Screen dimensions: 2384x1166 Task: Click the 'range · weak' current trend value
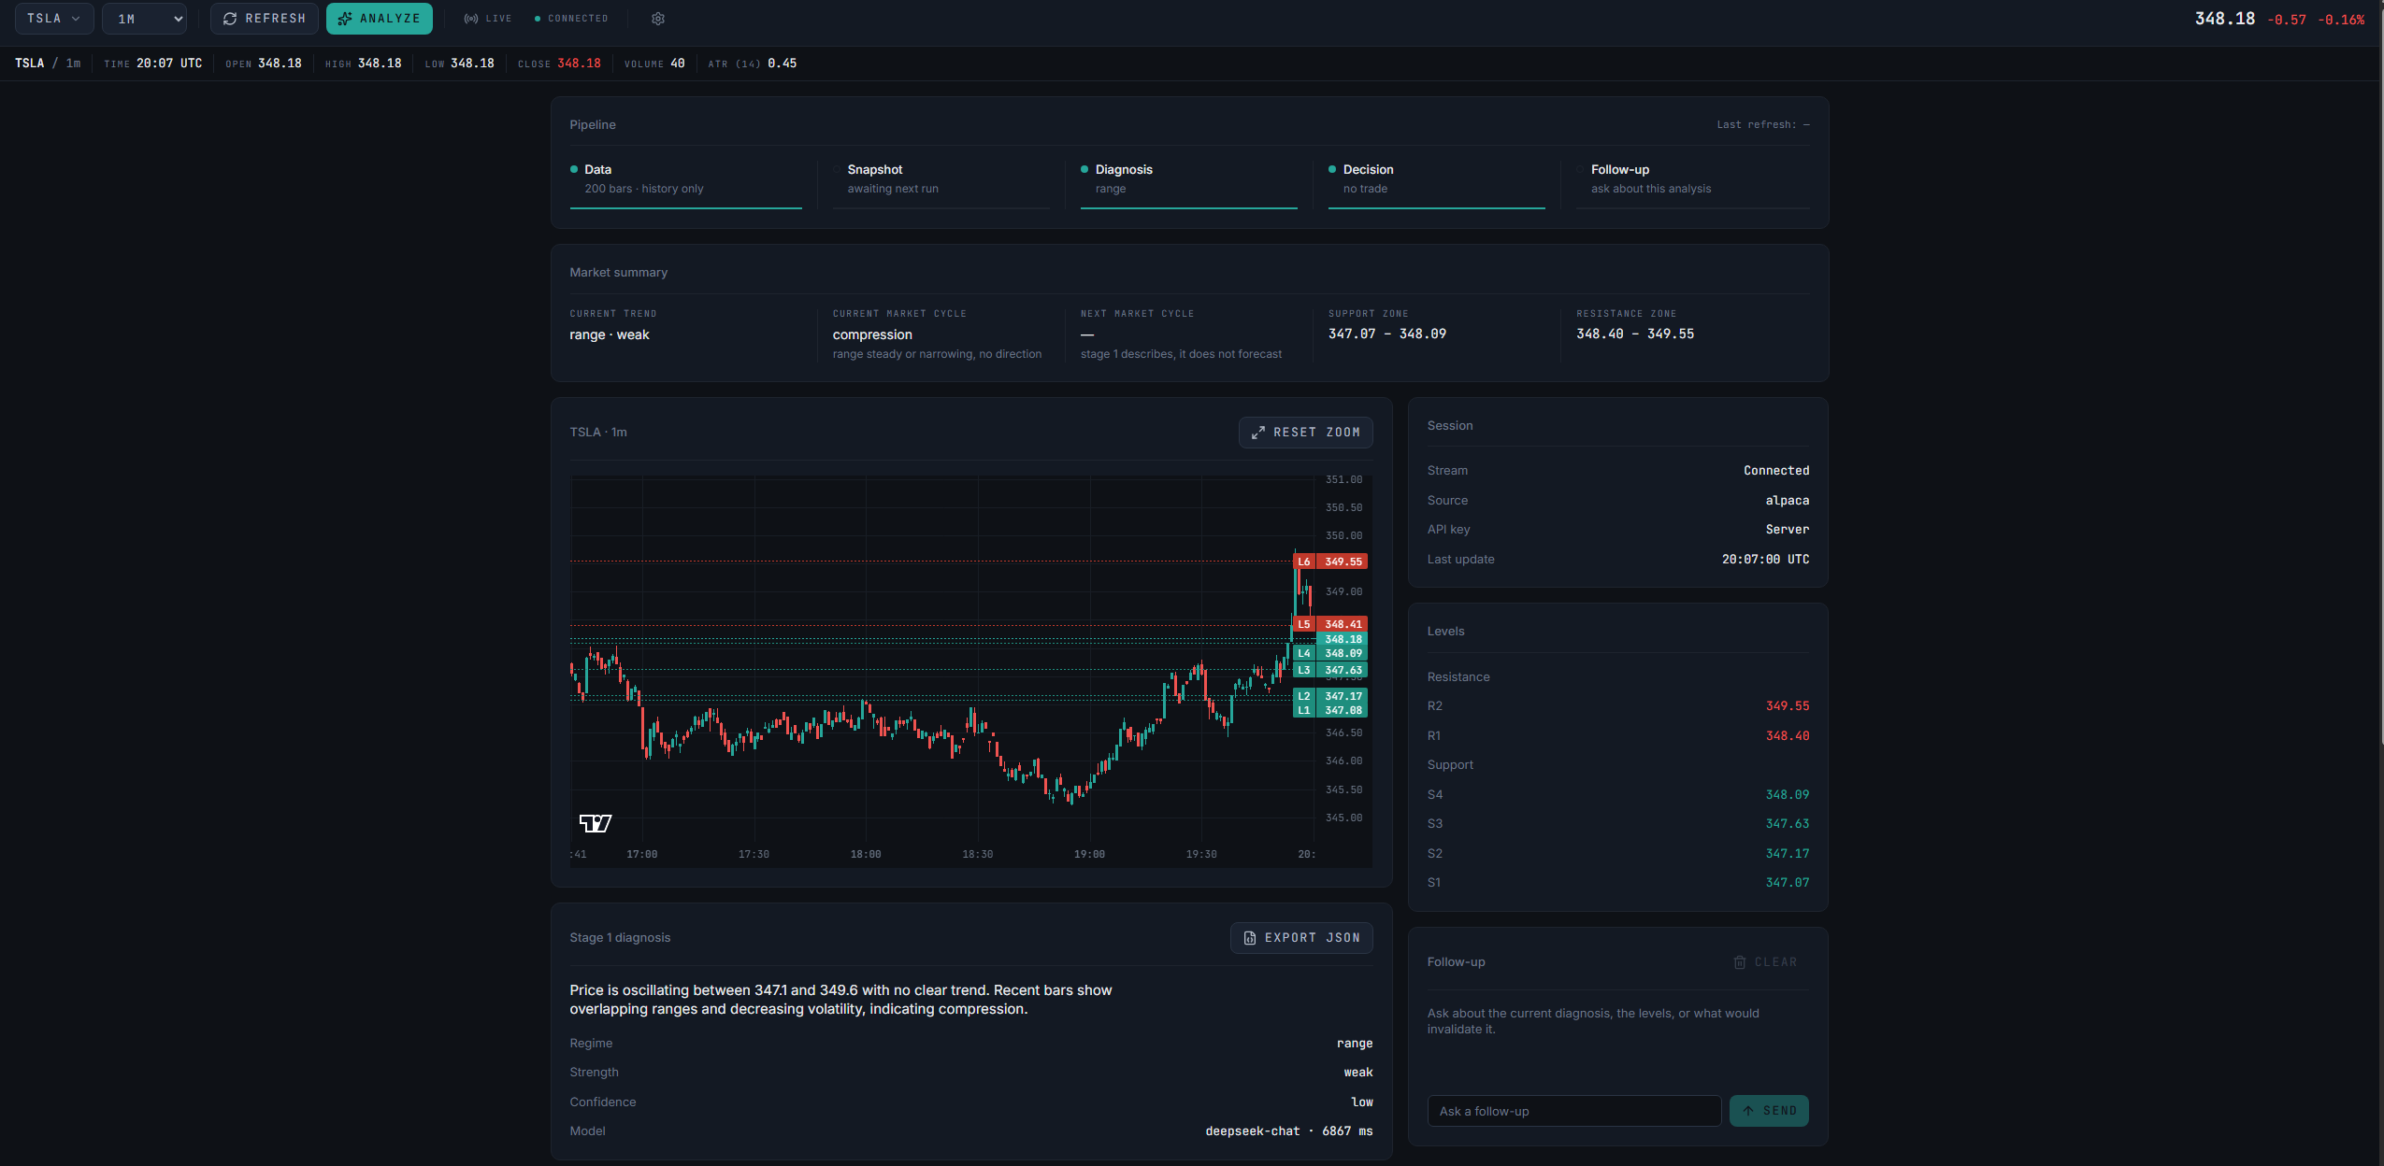point(609,334)
